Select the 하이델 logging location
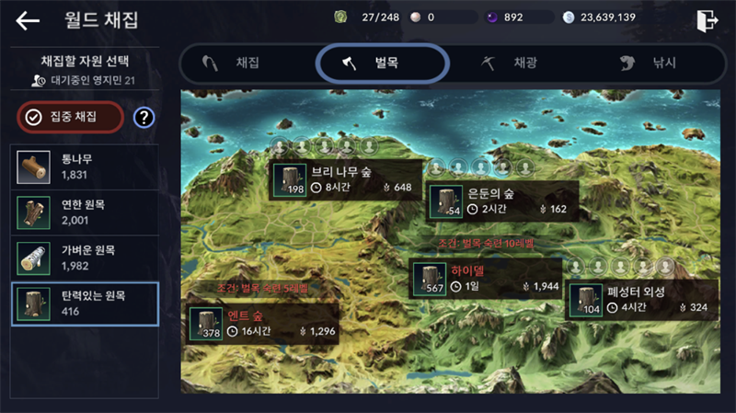Screen dimensions: 736x413 tap(486, 279)
